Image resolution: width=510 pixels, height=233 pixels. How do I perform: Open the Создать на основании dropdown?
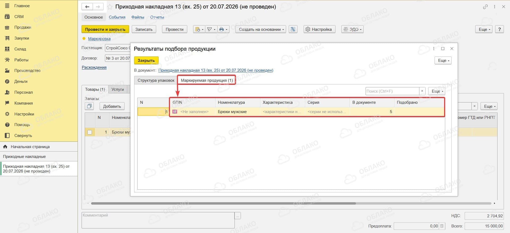coord(261,29)
